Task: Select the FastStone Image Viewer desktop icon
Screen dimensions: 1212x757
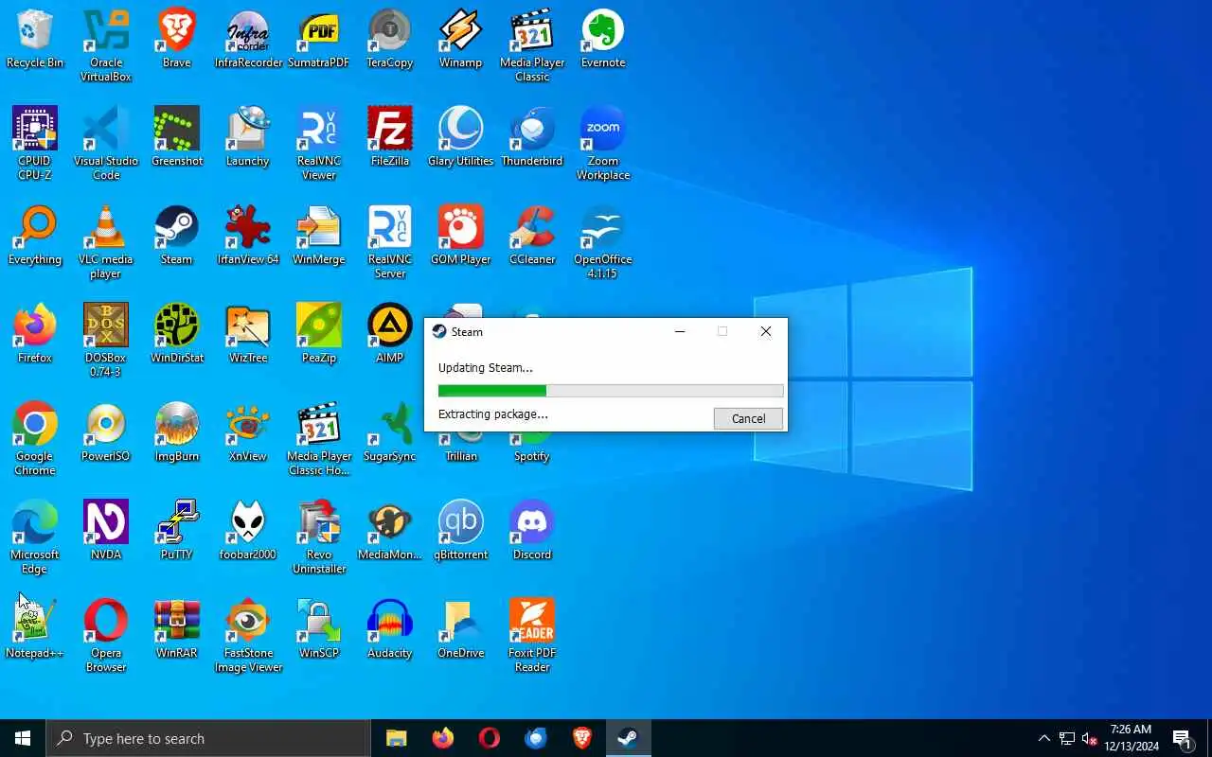Action: (248, 636)
